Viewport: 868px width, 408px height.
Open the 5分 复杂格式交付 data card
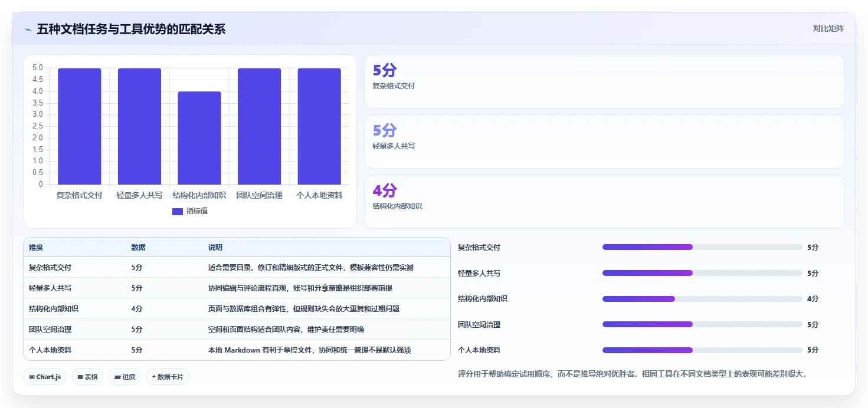604,81
